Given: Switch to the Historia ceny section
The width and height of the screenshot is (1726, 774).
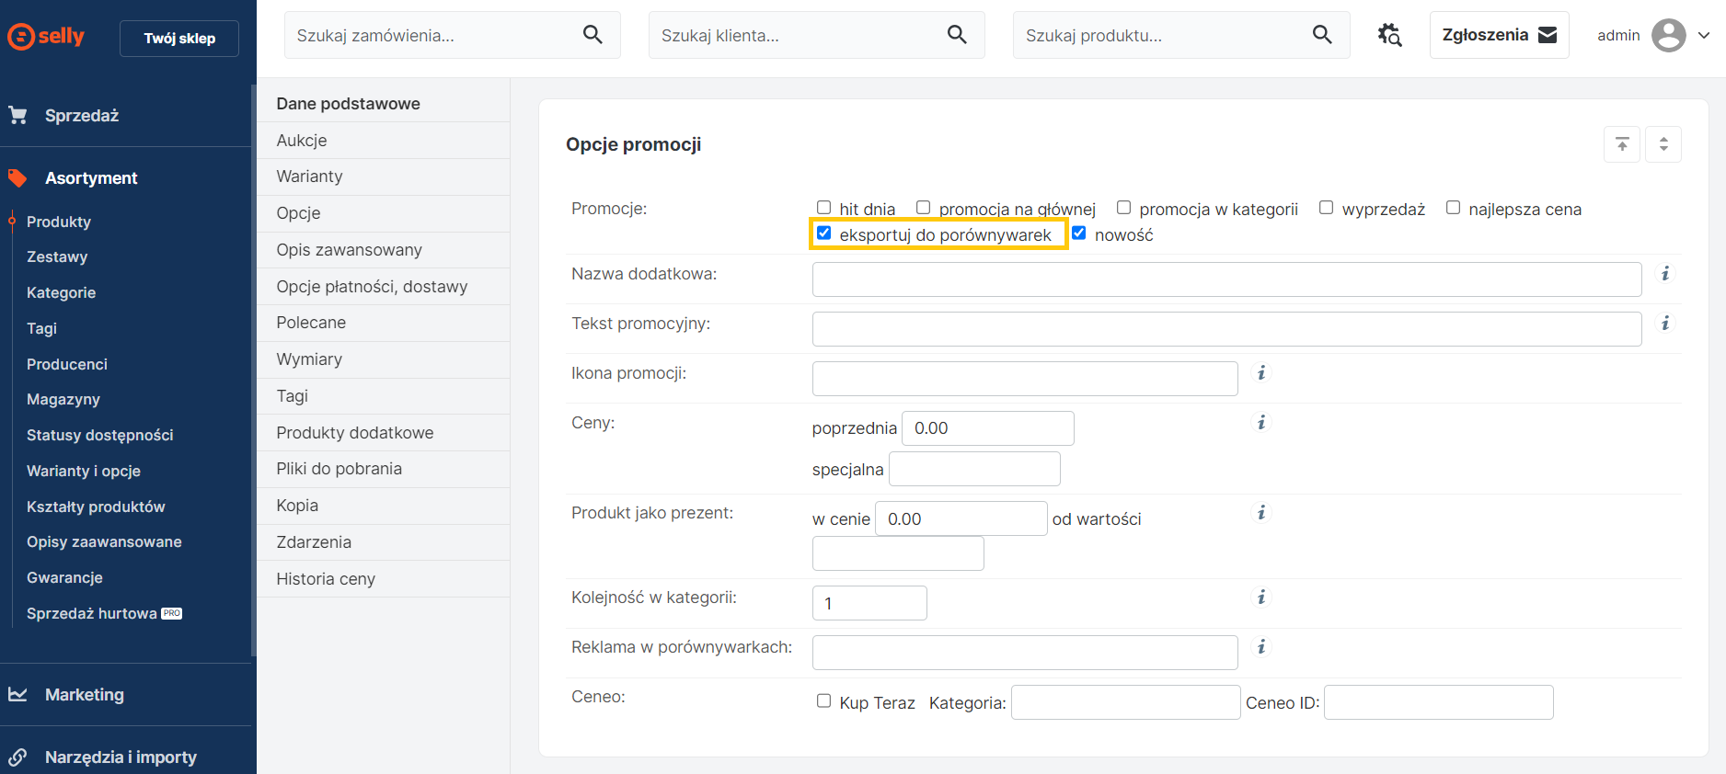Looking at the screenshot, I should [326, 579].
